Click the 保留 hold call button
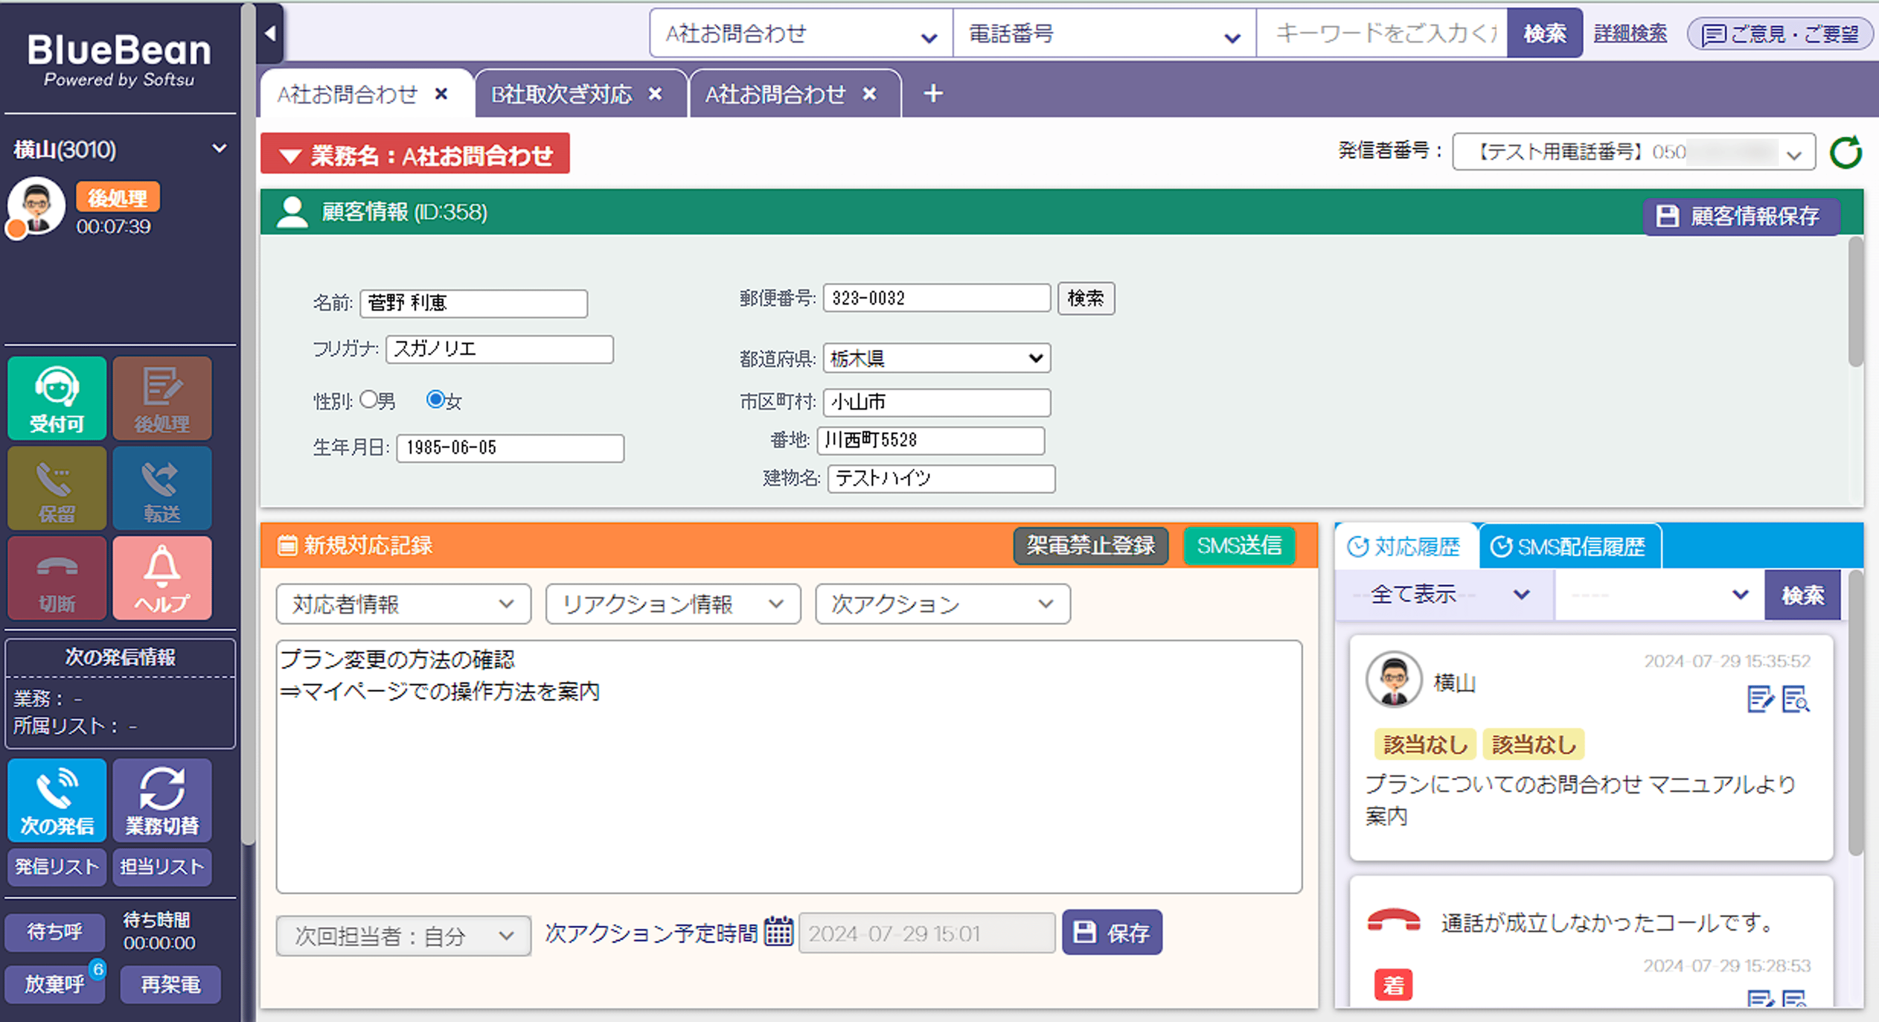1879x1022 pixels. [57, 488]
